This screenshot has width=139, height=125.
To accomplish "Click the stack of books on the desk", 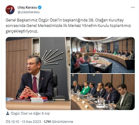I will click(x=39, y=99).
